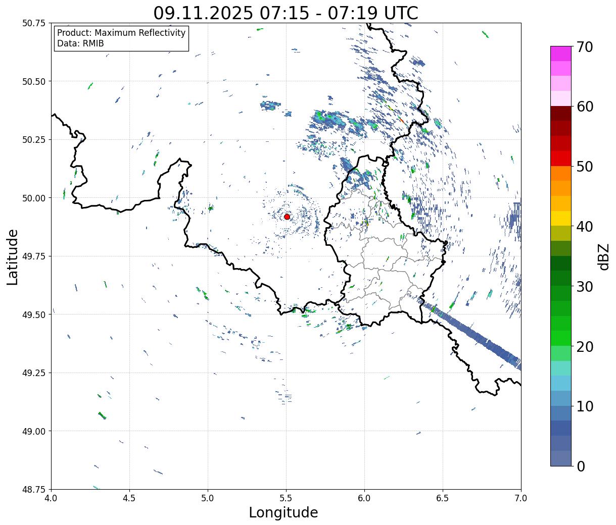Click the latitude tick label '48.75'

(x=34, y=490)
